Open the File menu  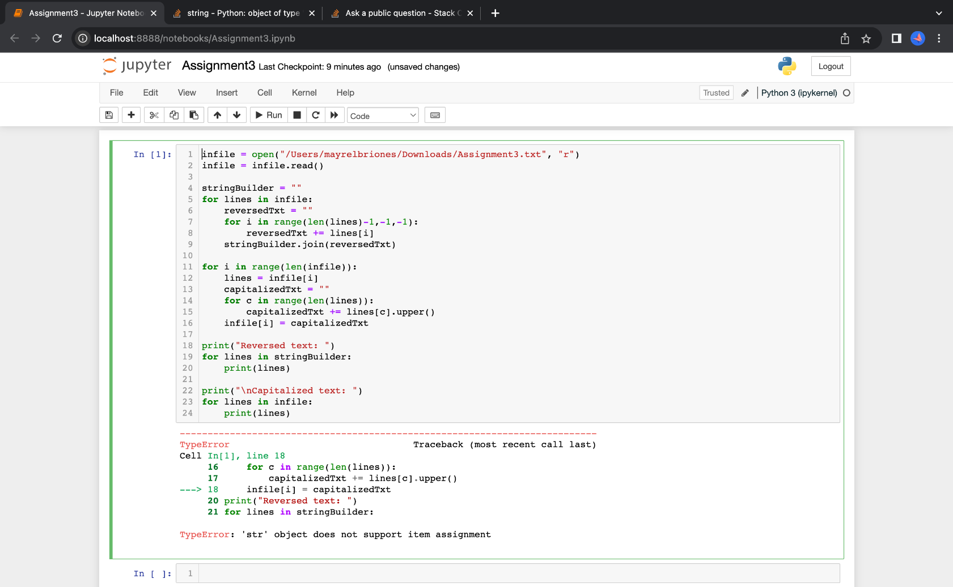click(x=116, y=92)
